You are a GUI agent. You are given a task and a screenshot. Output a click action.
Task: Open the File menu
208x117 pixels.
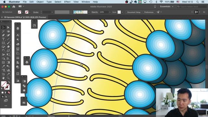[25, 2]
